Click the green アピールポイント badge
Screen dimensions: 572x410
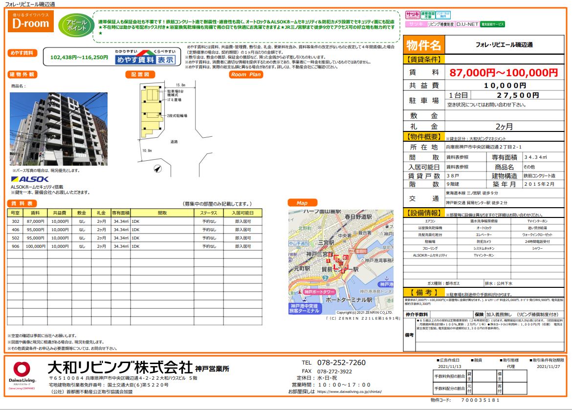pyautogui.click(x=76, y=25)
